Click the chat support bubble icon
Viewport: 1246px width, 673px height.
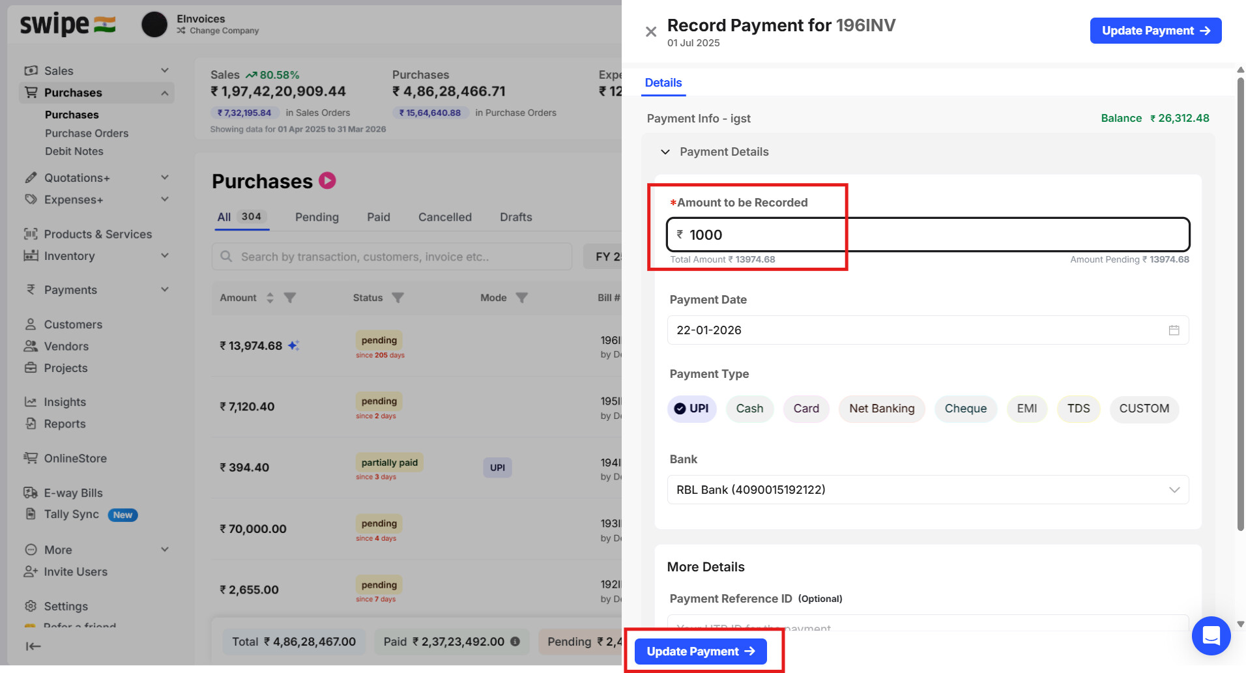[x=1211, y=635]
